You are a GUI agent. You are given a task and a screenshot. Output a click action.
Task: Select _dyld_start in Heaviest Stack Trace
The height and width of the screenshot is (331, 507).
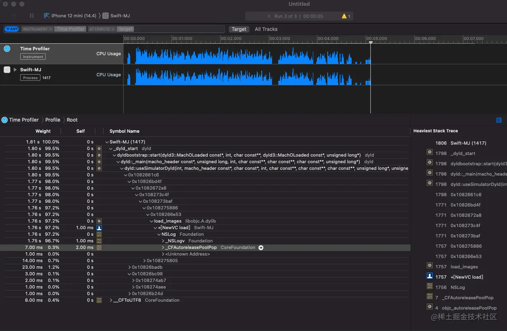(463, 153)
